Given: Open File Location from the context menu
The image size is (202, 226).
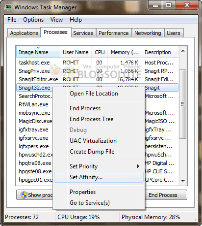Looking at the screenshot, I should [x=94, y=94].
